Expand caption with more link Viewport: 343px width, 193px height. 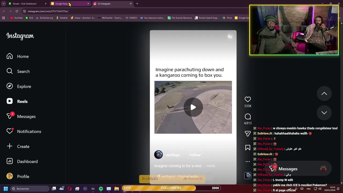click(211, 166)
